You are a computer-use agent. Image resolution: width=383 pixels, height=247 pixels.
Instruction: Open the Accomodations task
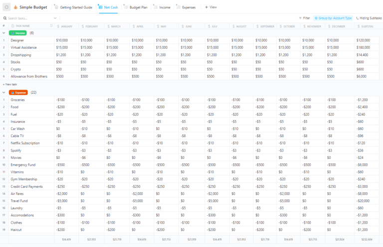coord(22,215)
